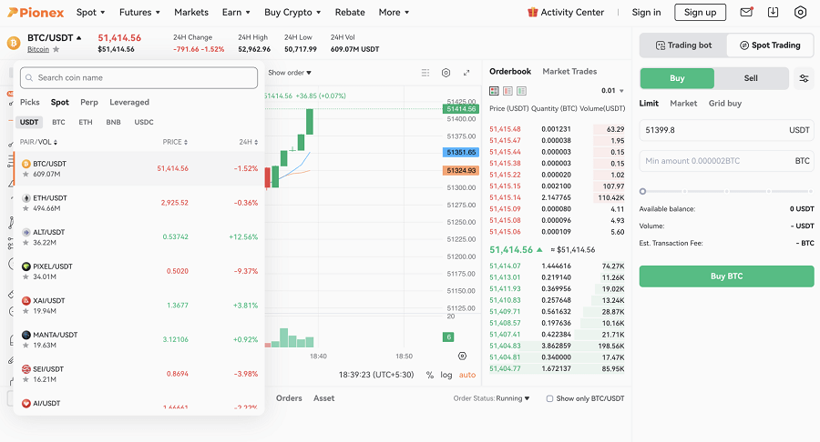Switch to the Leveraged tab
The height and width of the screenshot is (442, 820).
(x=129, y=102)
